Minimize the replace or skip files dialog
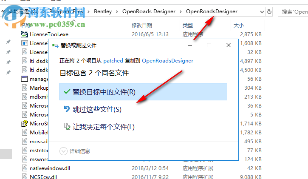The image size is (308, 179). pyautogui.click(x=190, y=45)
